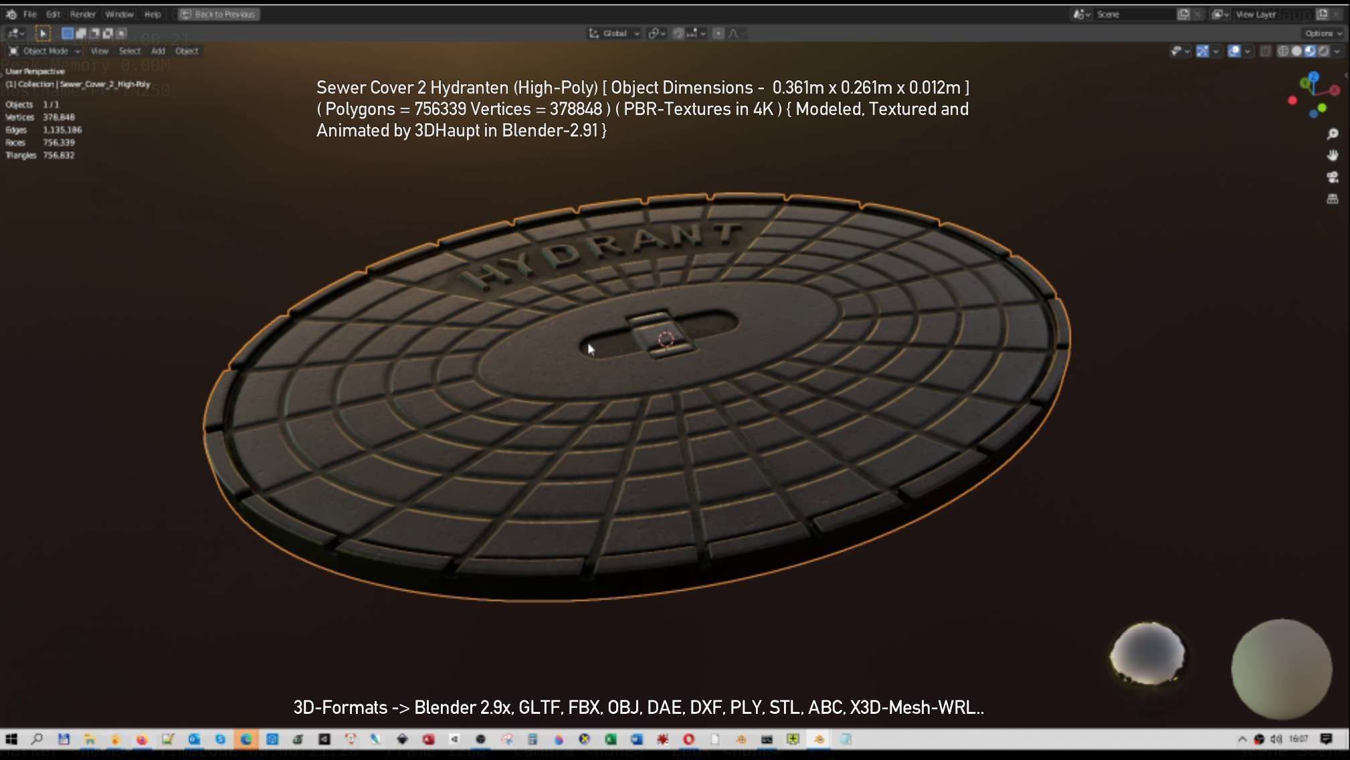The image size is (1350, 760).
Task: Click the Scene name field
Action: 1134,14
